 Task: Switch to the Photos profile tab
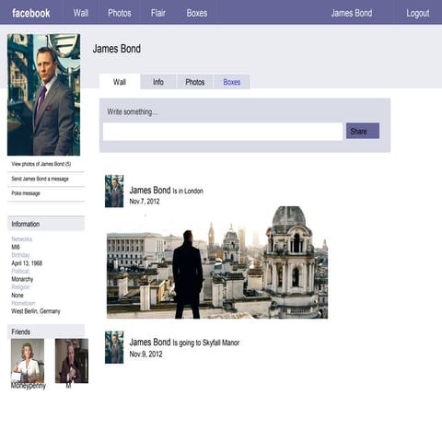point(195,82)
